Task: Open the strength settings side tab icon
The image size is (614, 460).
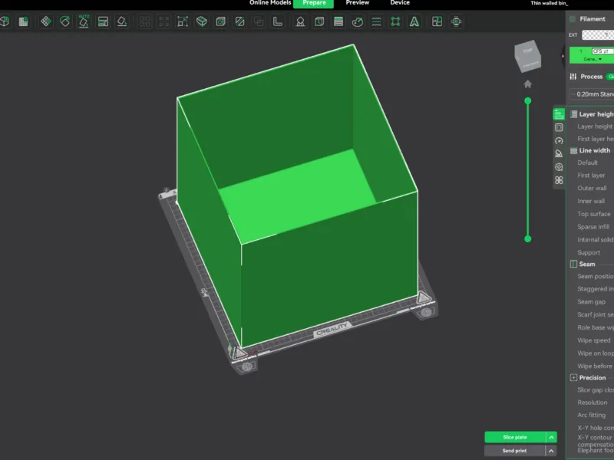Action: click(559, 127)
